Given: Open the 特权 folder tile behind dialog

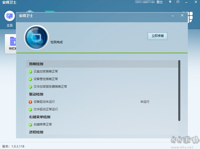Looking at the screenshot, I should [10, 44].
